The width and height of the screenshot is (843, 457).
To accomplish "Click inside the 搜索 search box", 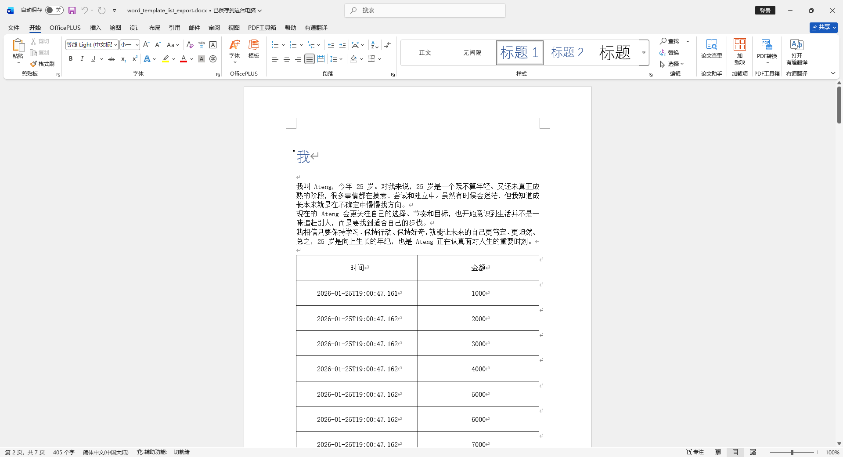I will click(424, 10).
